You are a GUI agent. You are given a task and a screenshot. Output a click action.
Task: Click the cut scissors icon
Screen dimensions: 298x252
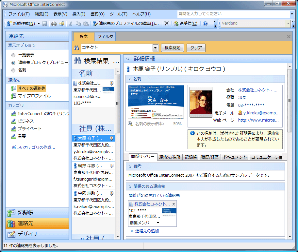tap(71, 24)
